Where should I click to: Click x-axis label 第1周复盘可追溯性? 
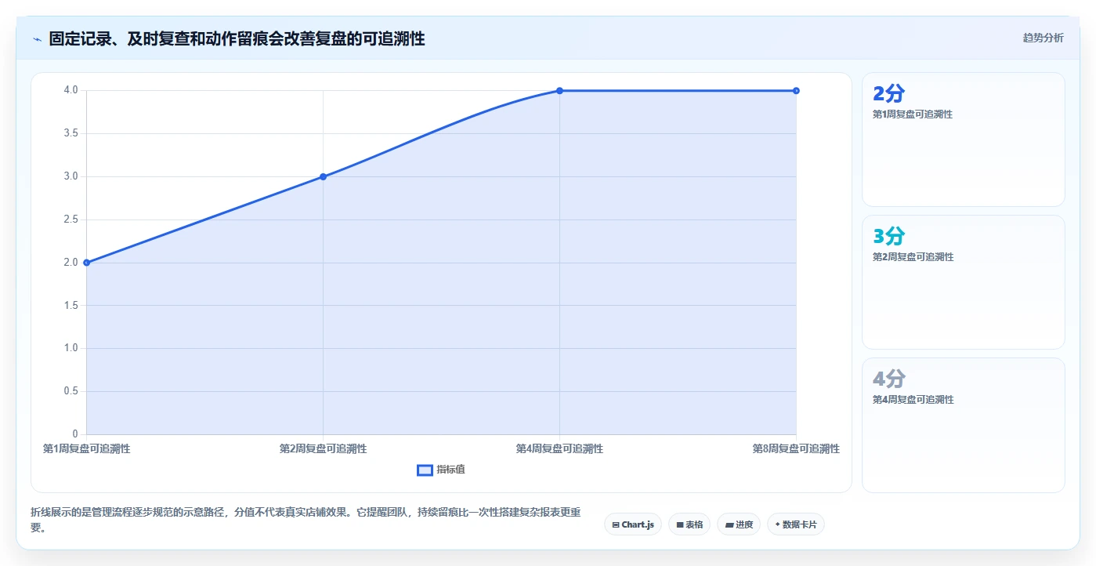(86, 449)
